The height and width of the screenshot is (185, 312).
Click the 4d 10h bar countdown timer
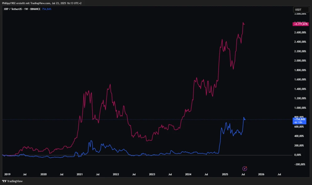click(x=298, y=122)
